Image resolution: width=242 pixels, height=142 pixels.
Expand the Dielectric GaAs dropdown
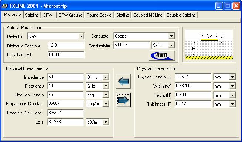click(81, 36)
